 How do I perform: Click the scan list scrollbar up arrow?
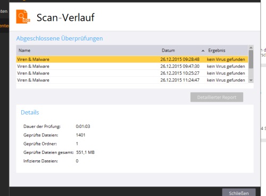251,47
